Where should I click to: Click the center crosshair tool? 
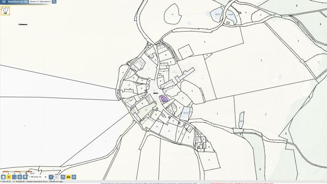(x=20, y=177)
